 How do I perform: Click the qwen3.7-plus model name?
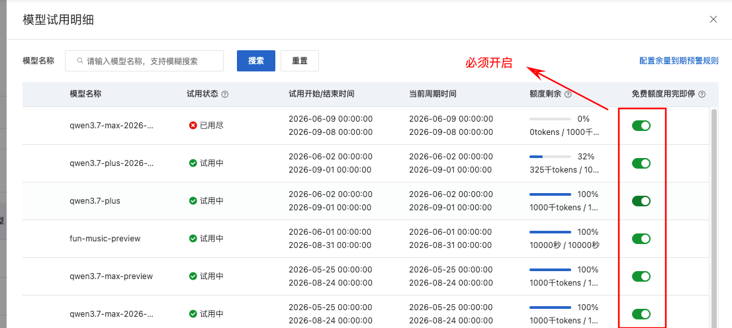[x=95, y=200]
